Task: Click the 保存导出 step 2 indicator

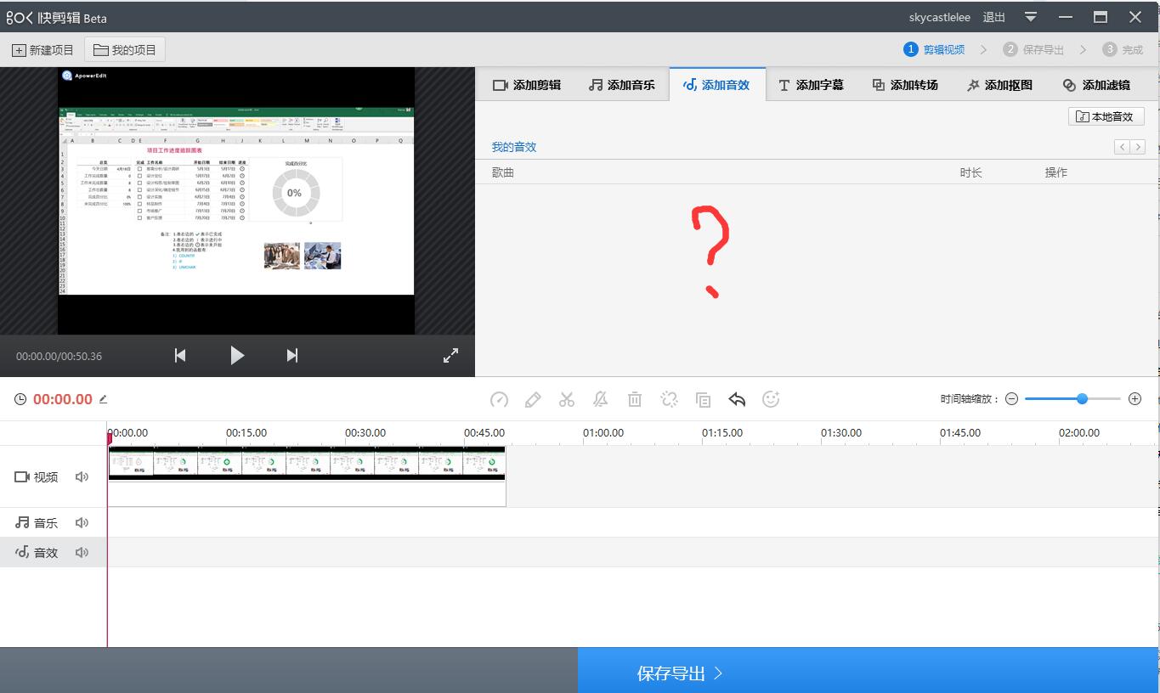Action: point(1033,50)
